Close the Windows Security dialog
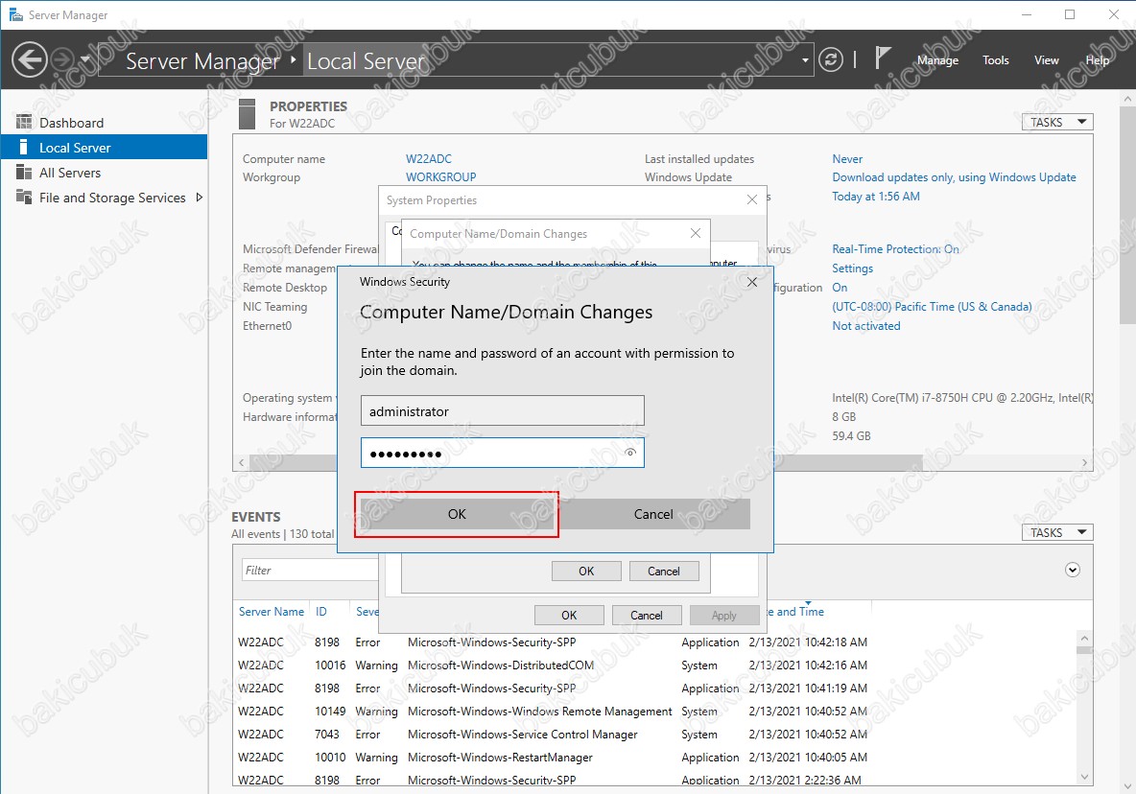Image resolution: width=1136 pixels, height=794 pixels. tap(752, 282)
